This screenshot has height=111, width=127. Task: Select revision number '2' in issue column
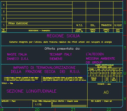4,18
